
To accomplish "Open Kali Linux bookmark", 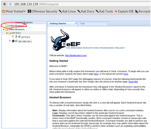I will click(67, 11).
